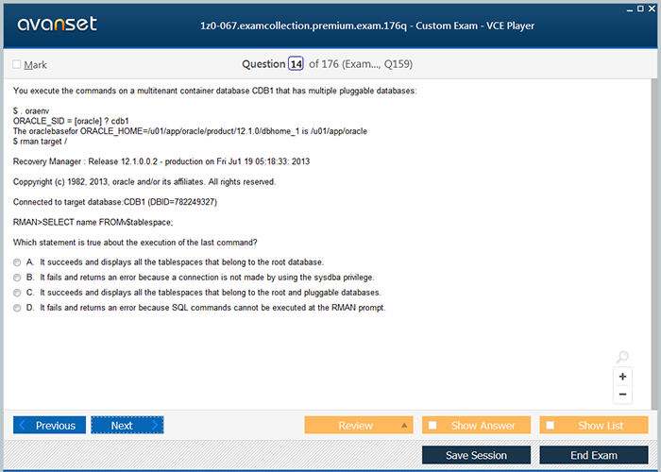
Task: Click 'Connected to target database:CDB1' line
Action: coord(115,202)
